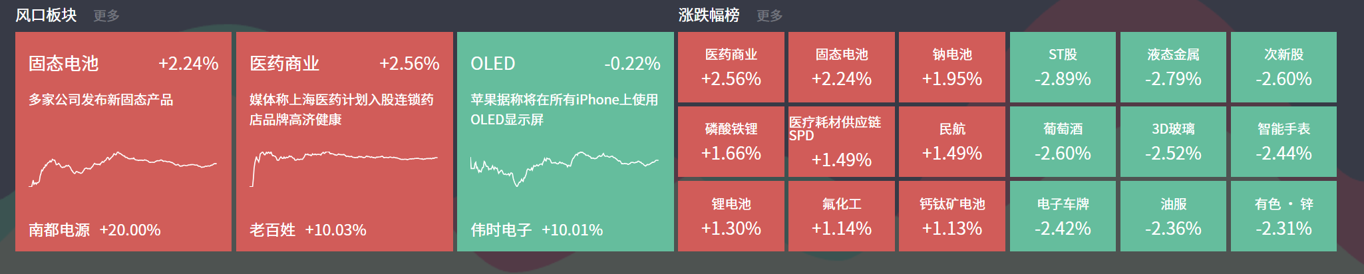Select the ST股 -2.89% tile
The height and width of the screenshot is (274, 1364).
click(1063, 67)
